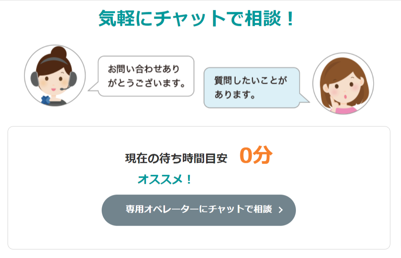The image size is (401, 258).
Task: Start chat with 専用オペレーターにチャットで相談 button
Action: click(198, 210)
